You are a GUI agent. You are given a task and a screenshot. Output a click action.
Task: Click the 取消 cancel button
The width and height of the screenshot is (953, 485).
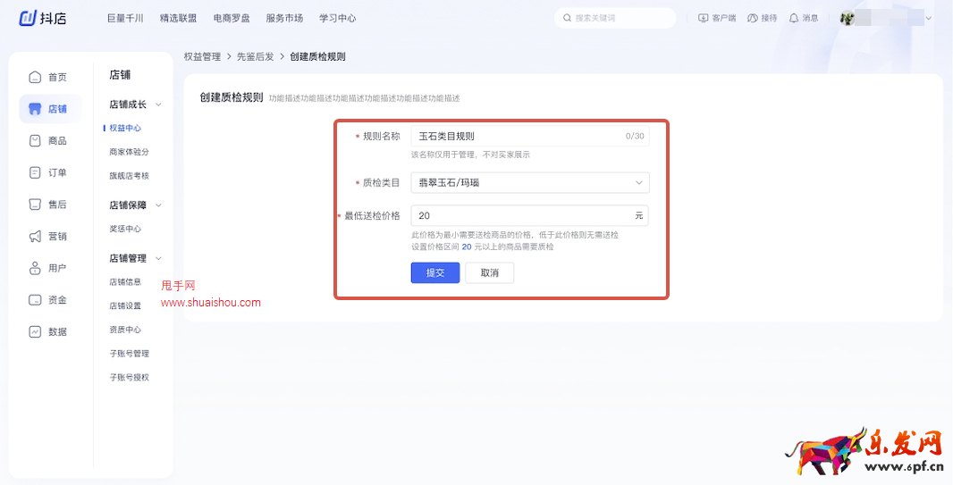click(490, 273)
